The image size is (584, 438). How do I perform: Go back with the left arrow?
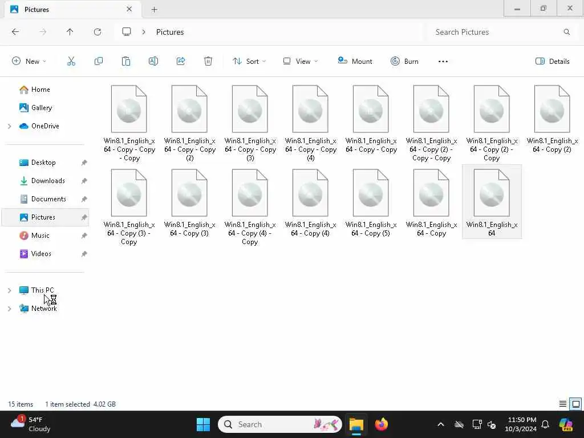click(15, 32)
